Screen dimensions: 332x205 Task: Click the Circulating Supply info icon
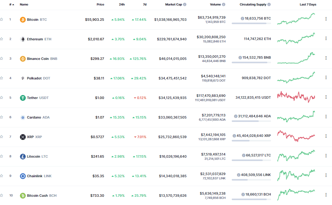coord(269,5)
